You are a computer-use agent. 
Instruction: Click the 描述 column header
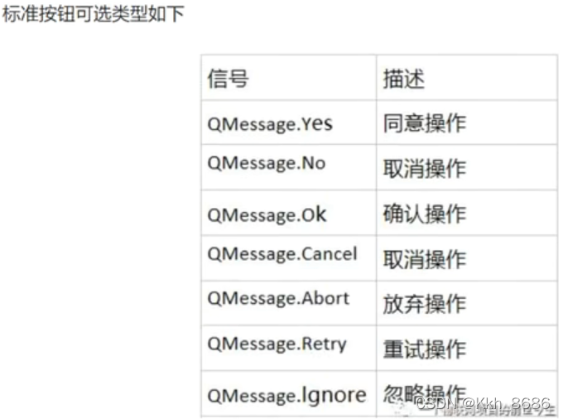[x=467, y=78]
